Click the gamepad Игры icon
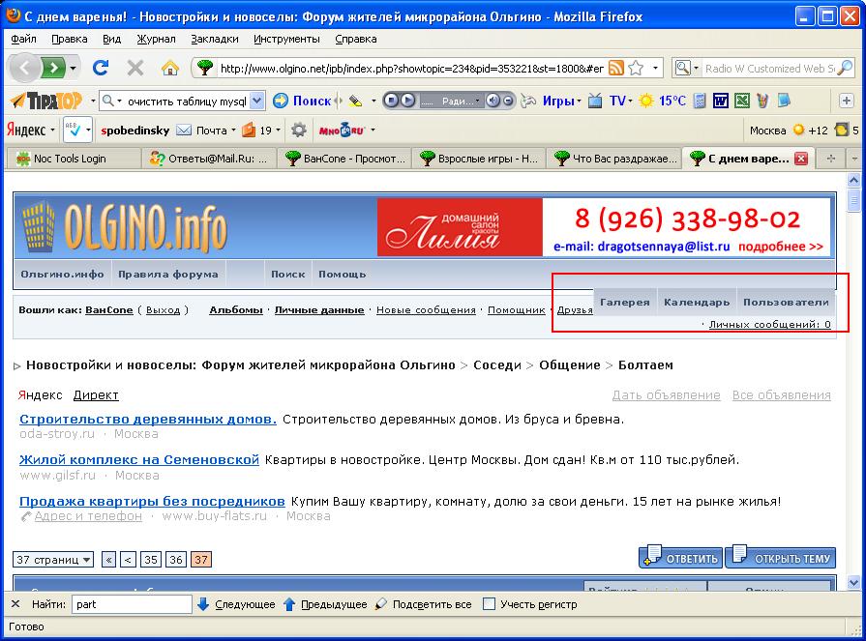The width and height of the screenshot is (866, 641). click(x=528, y=101)
